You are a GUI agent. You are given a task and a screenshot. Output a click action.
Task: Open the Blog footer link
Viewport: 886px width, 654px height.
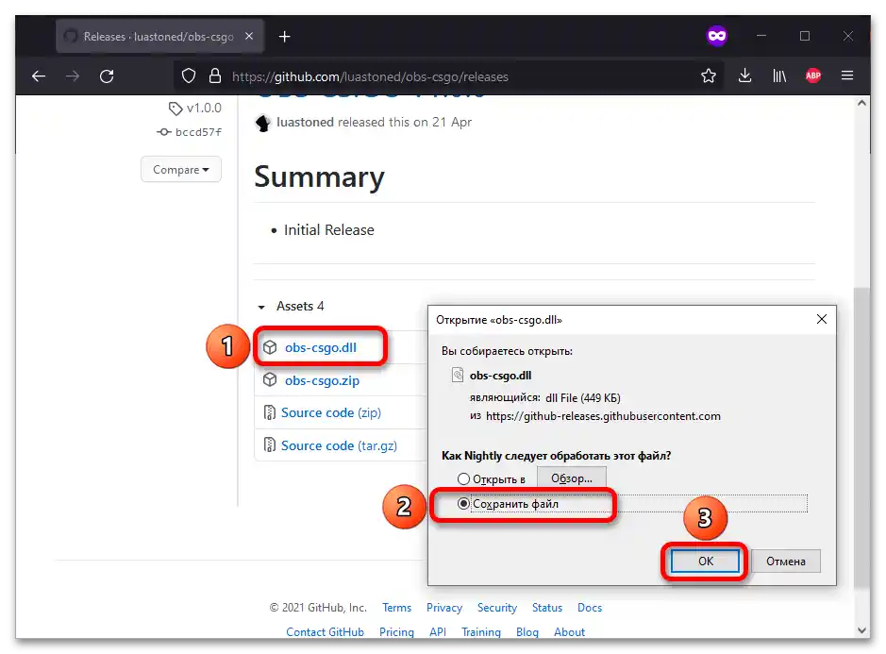(x=527, y=632)
